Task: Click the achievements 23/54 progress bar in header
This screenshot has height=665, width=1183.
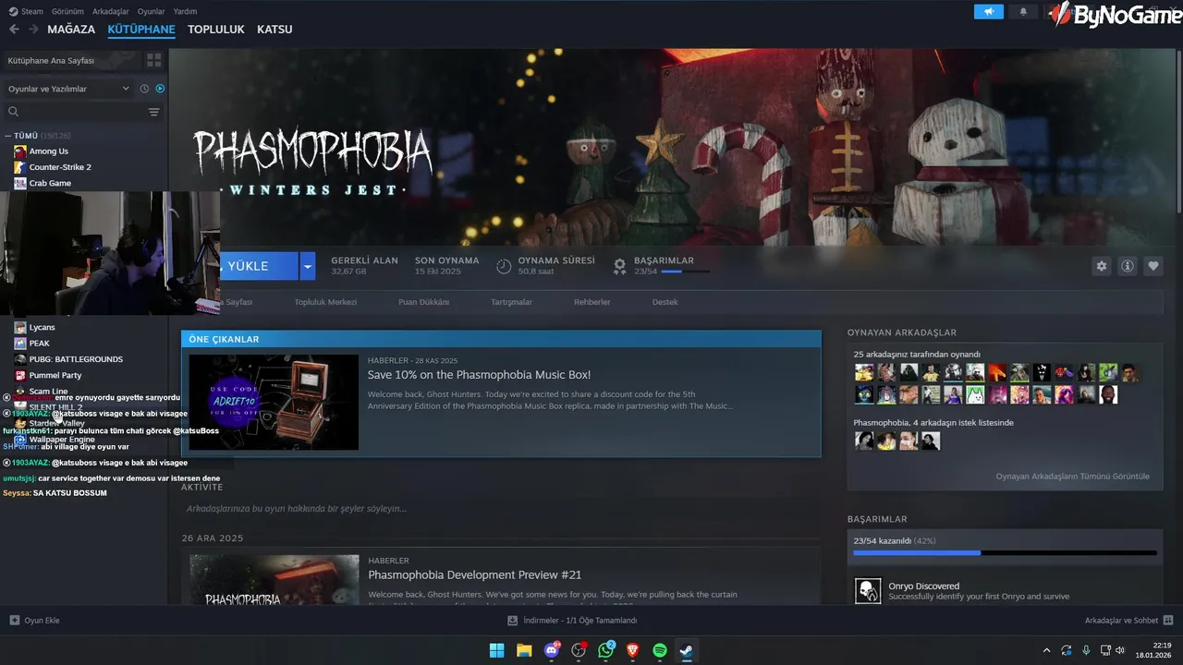Action: tap(685, 272)
